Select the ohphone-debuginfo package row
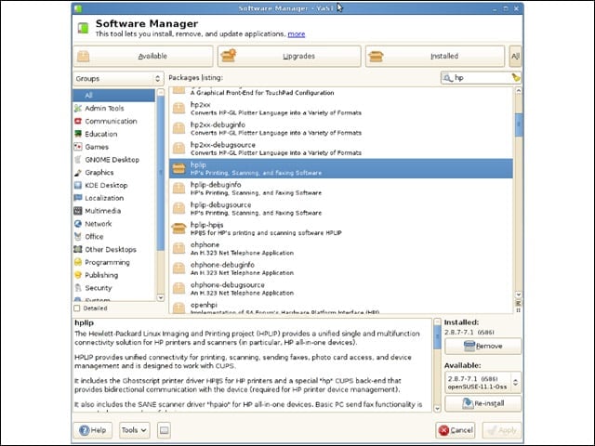Image resolution: width=595 pixels, height=446 pixels. (x=341, y=269)
